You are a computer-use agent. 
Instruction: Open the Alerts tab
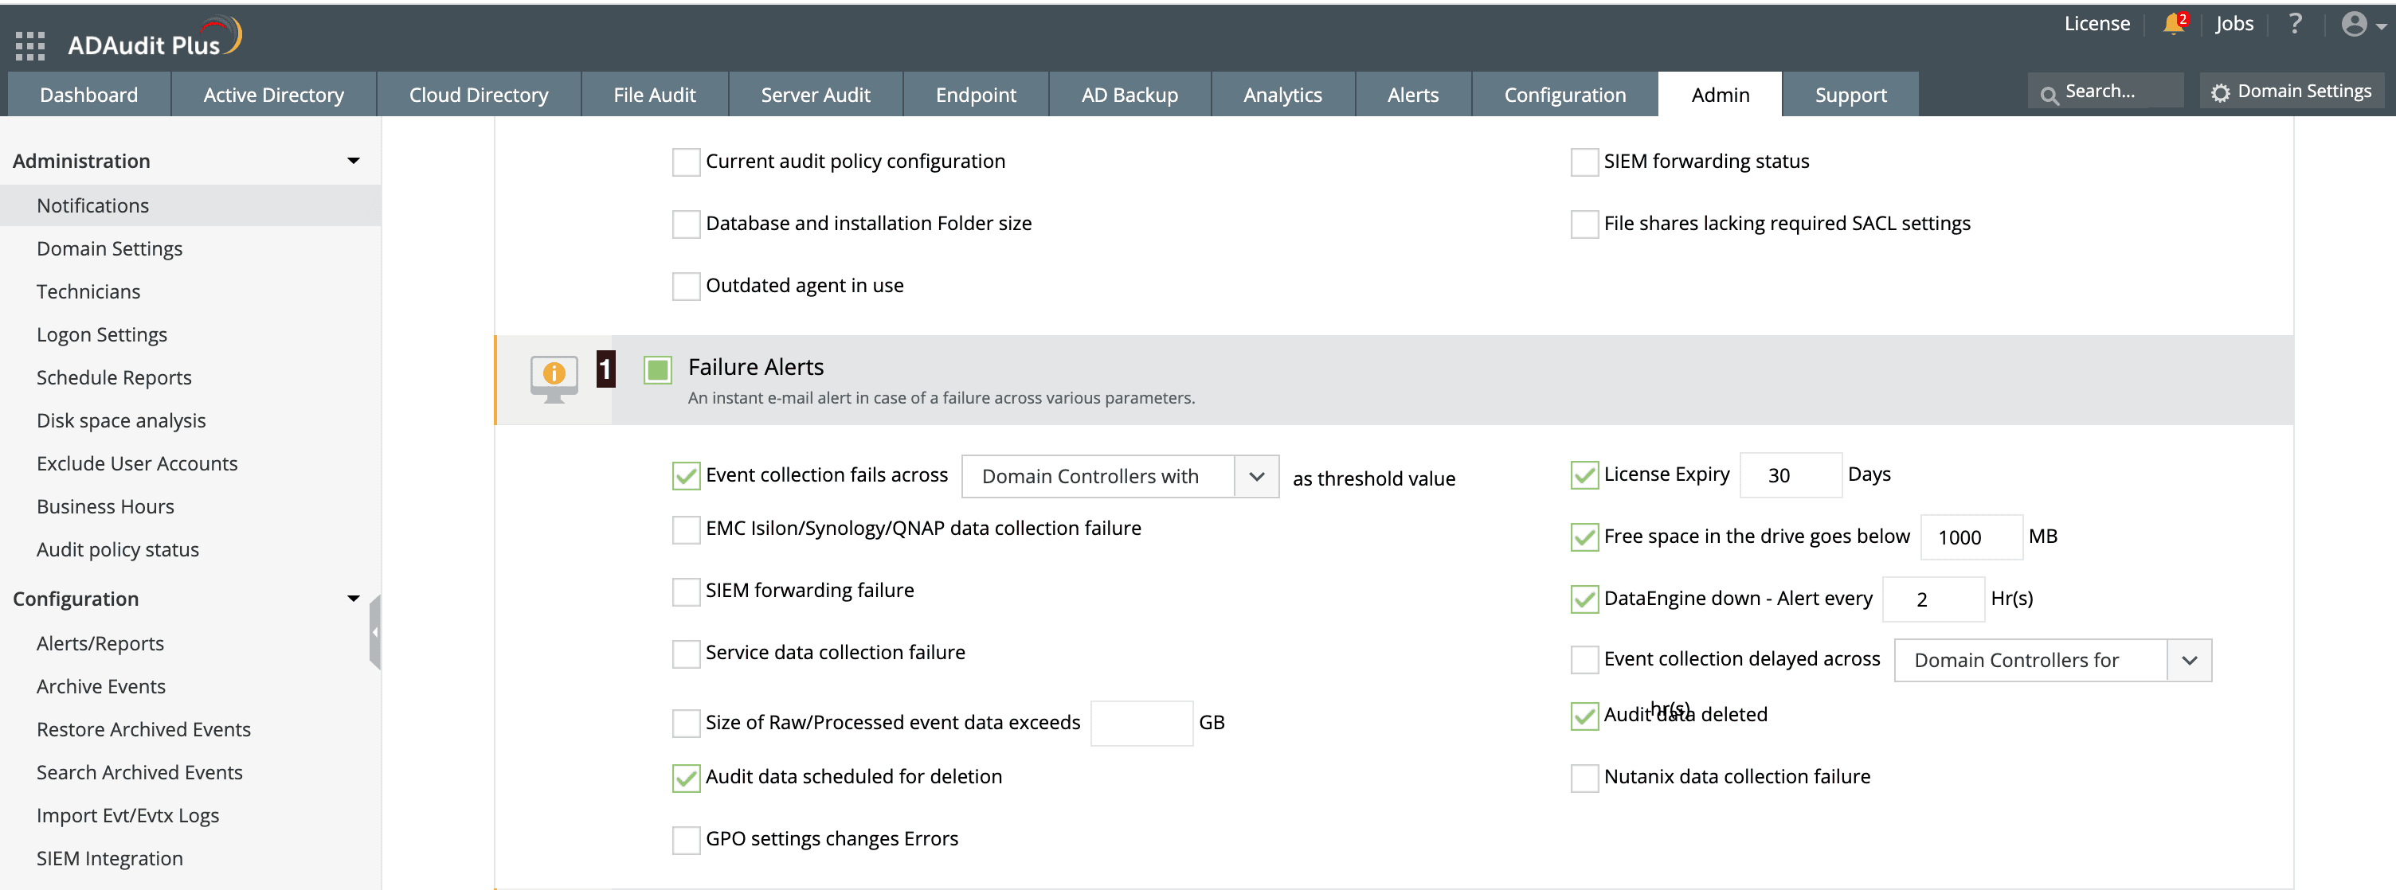click(1412, 95)
